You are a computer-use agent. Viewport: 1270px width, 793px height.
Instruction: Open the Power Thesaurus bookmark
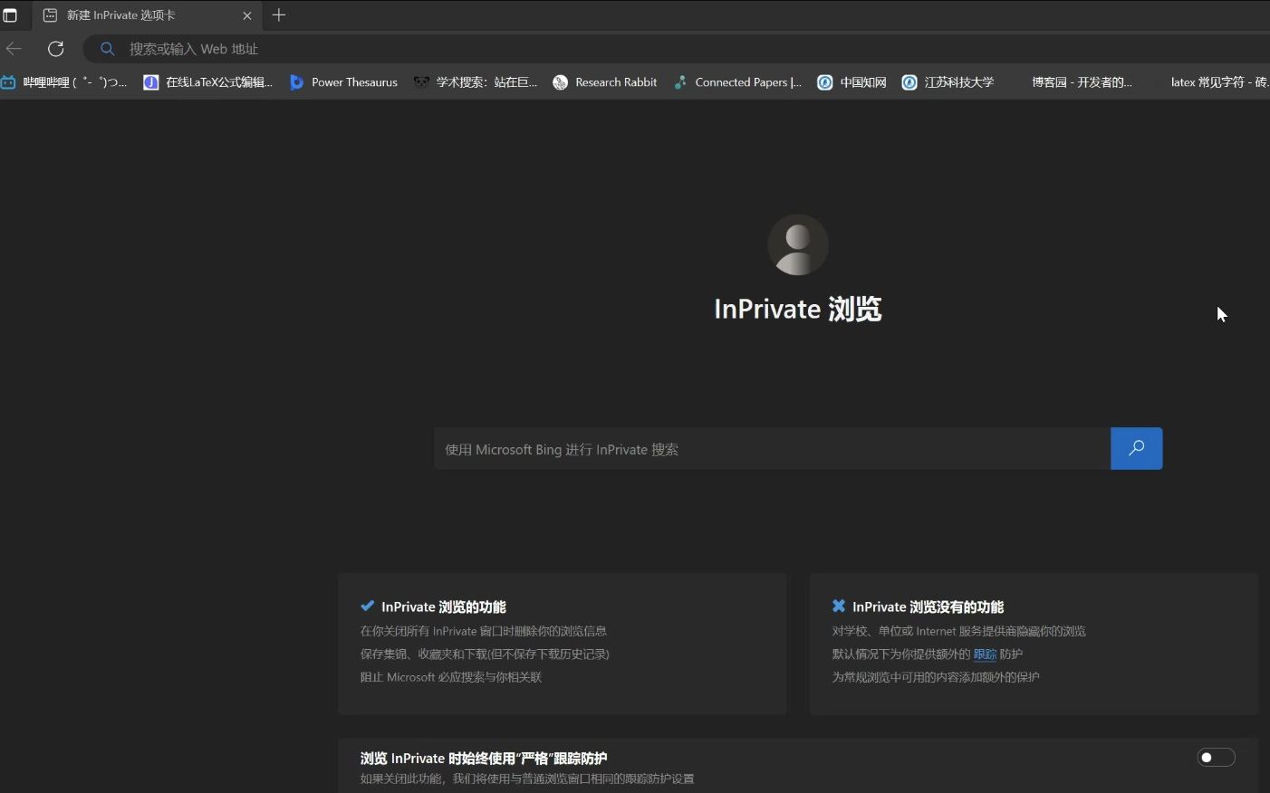pos(343,82)
